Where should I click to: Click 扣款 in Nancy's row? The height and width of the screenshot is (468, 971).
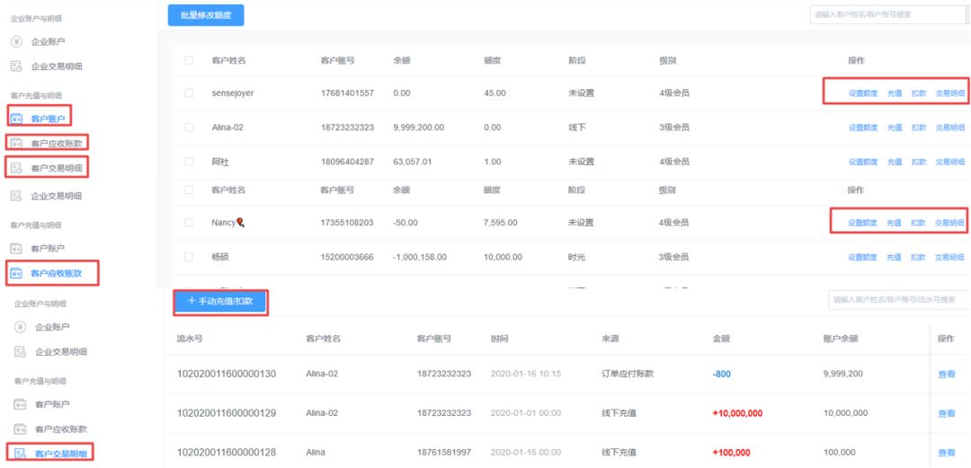pyautogui.click(x=918, y=223)
